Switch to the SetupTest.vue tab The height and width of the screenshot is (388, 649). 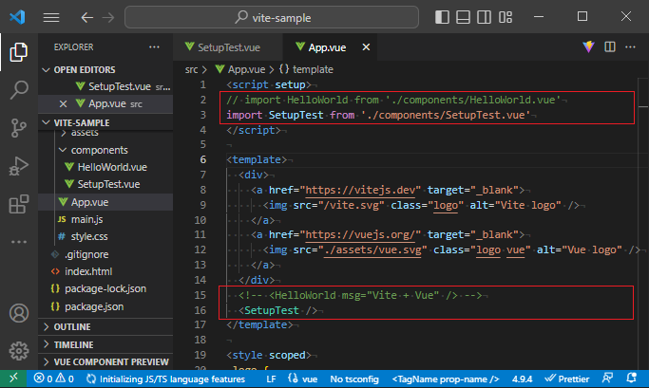pyautogui.click(x=228, y=47)
